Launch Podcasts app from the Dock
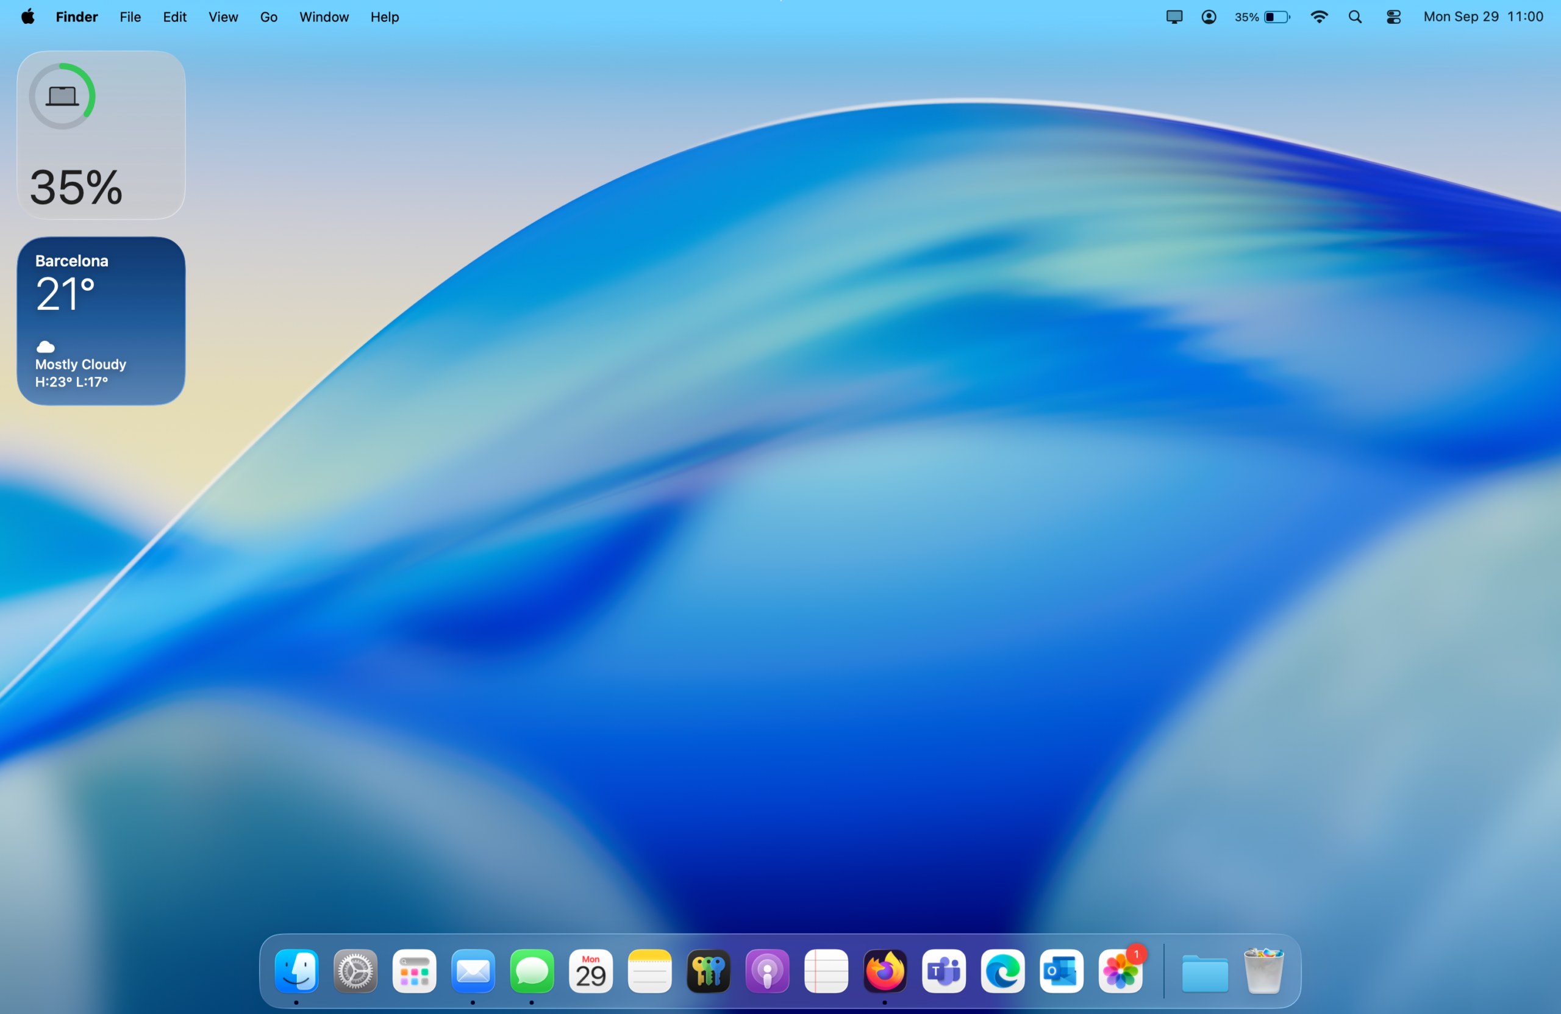The height and width of the screenshot is (1014, 1561). pos(766,971)
